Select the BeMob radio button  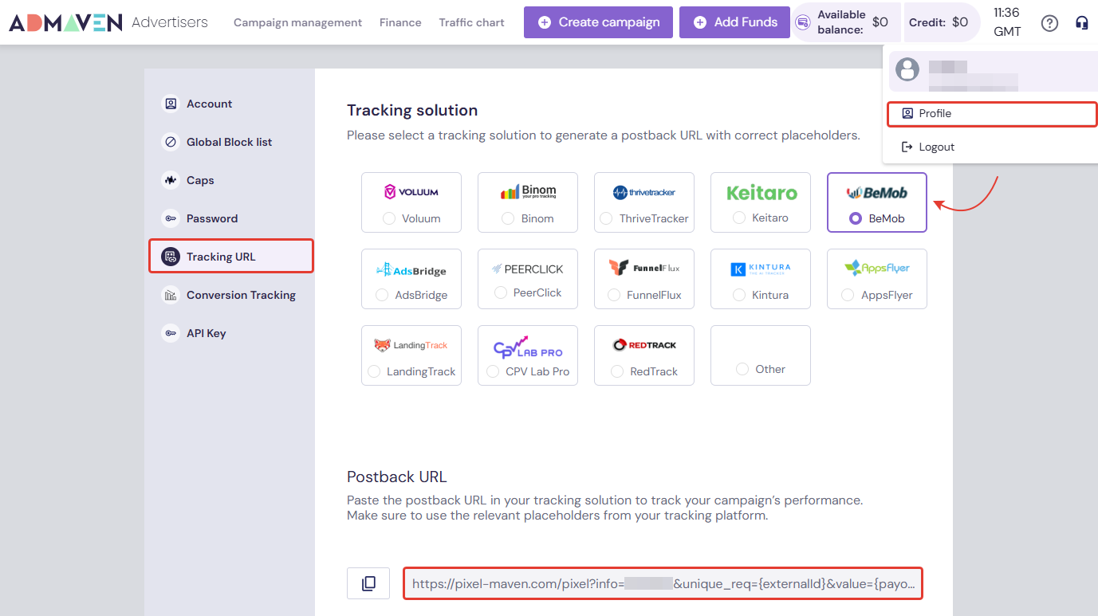(x=856, y=218)
